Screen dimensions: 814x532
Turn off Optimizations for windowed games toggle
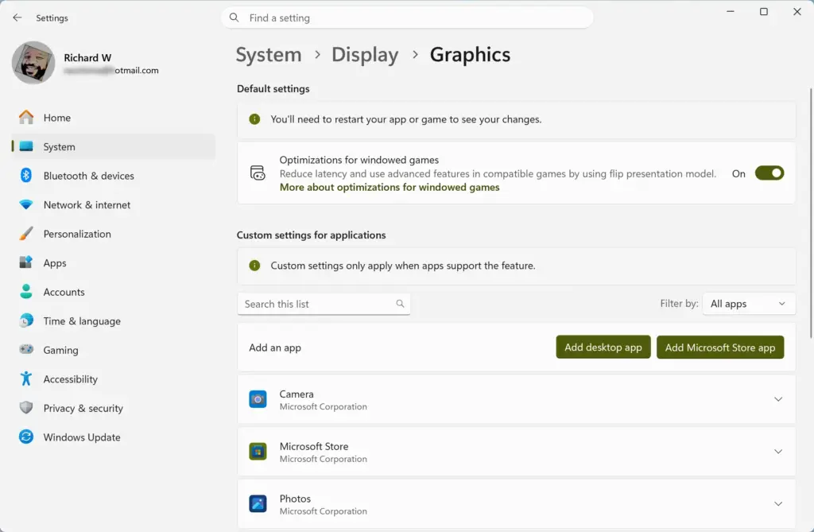click(769, 173)
